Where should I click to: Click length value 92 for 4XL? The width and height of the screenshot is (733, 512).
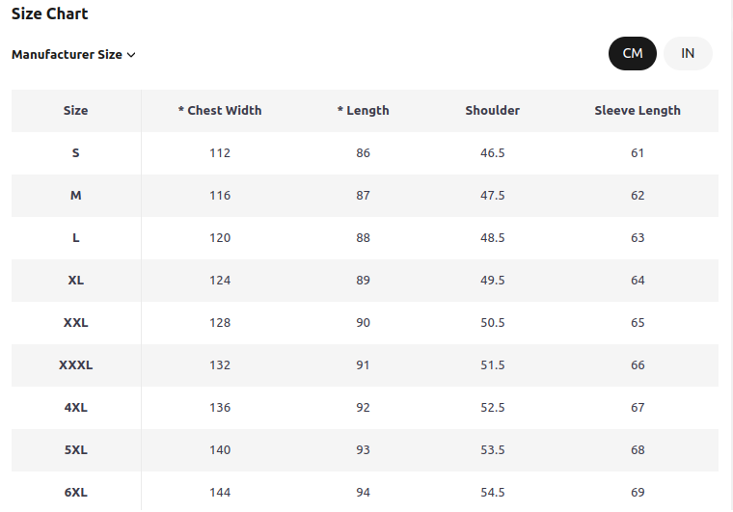(364, 408)
